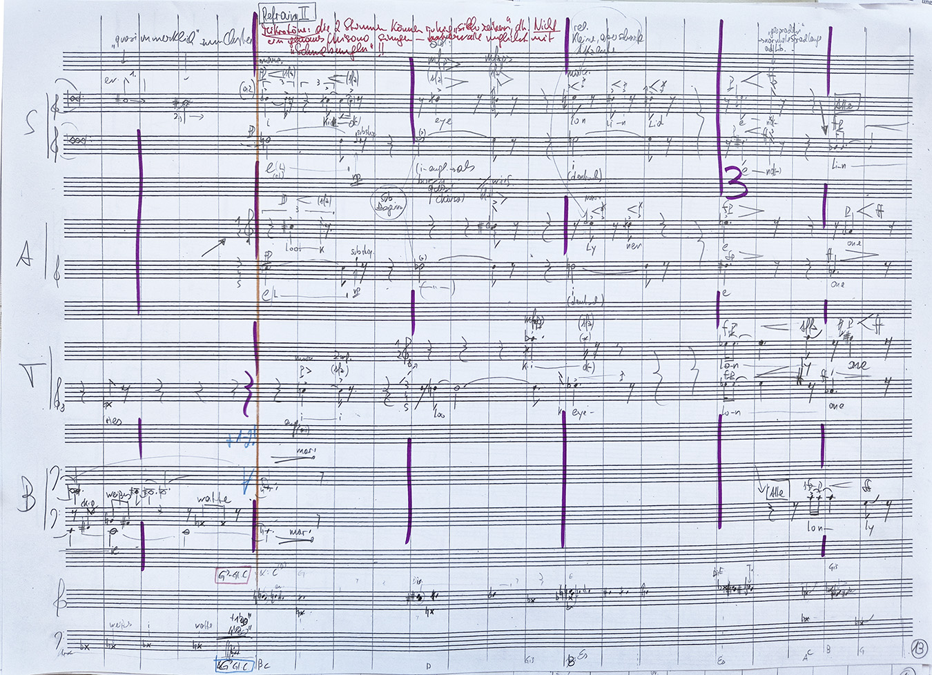The width and height of the screenshot is (932, 675).
Task: Select the circled "sub." annotation
Action: click(x=392, y=202)
